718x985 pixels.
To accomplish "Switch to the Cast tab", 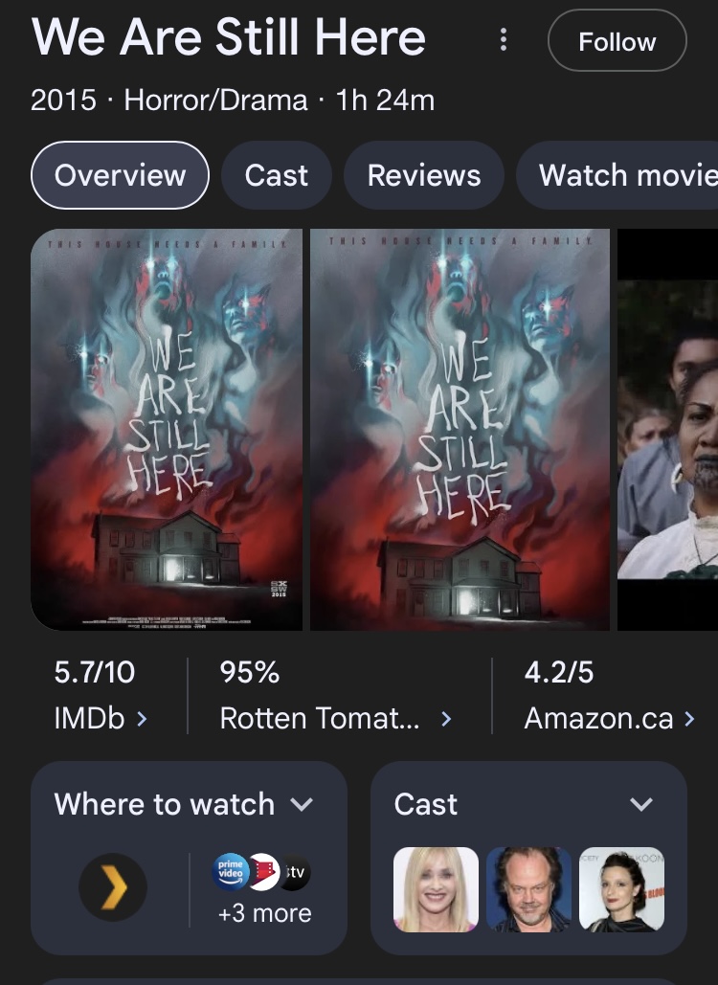I will pos(277,175).
